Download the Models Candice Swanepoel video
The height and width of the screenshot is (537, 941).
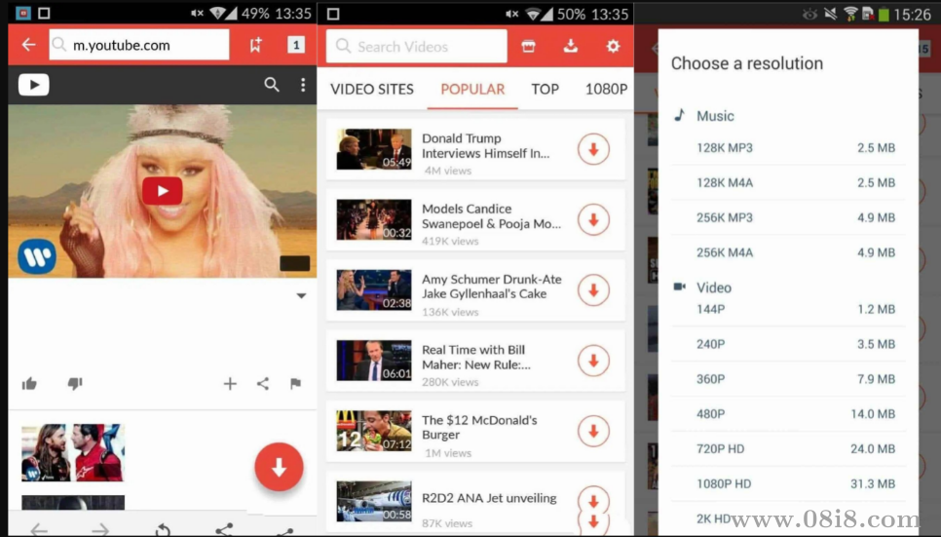pyautogui.click(x=593, y=220)
